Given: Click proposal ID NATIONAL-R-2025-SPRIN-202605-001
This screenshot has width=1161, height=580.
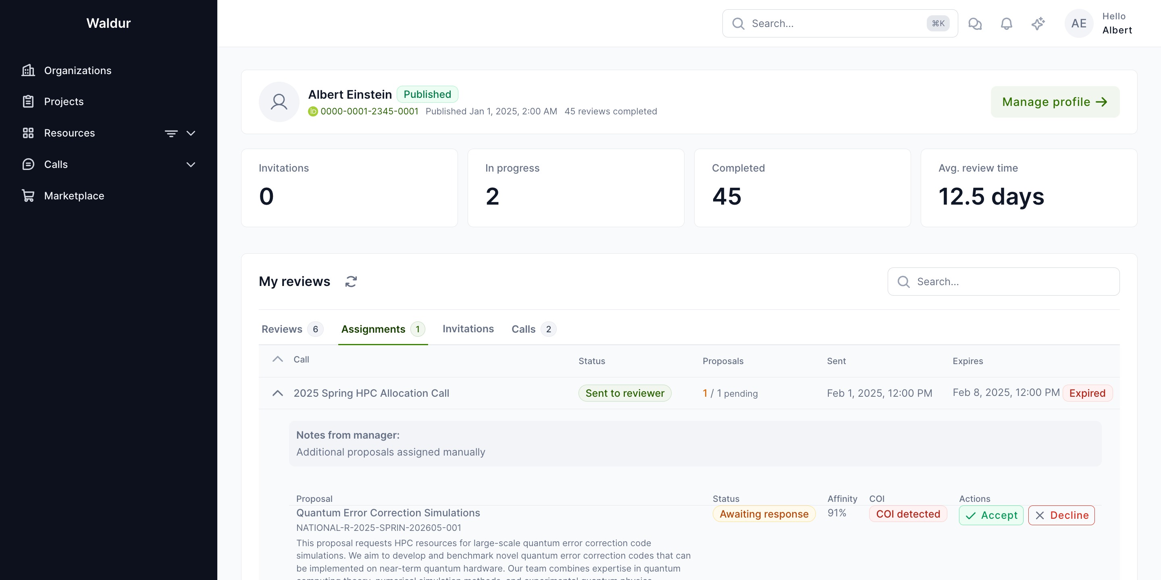Looking at the screenshot, I should pyautogui.click(x=379, y=527).
